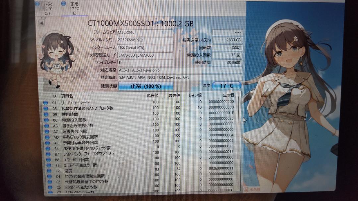Select the C: F: drive tab at 22 °C

point(48,8)
